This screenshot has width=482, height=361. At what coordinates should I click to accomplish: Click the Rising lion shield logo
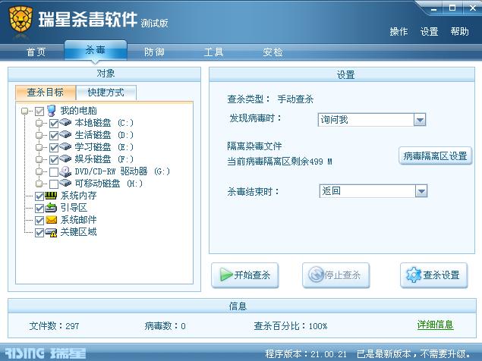tap(20, 20)
